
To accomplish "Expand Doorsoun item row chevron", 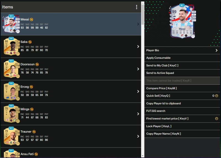I will [x=138, y=69].
